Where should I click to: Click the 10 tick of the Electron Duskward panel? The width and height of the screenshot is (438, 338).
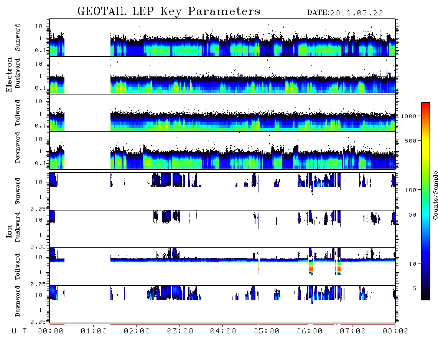click(39, 64)
